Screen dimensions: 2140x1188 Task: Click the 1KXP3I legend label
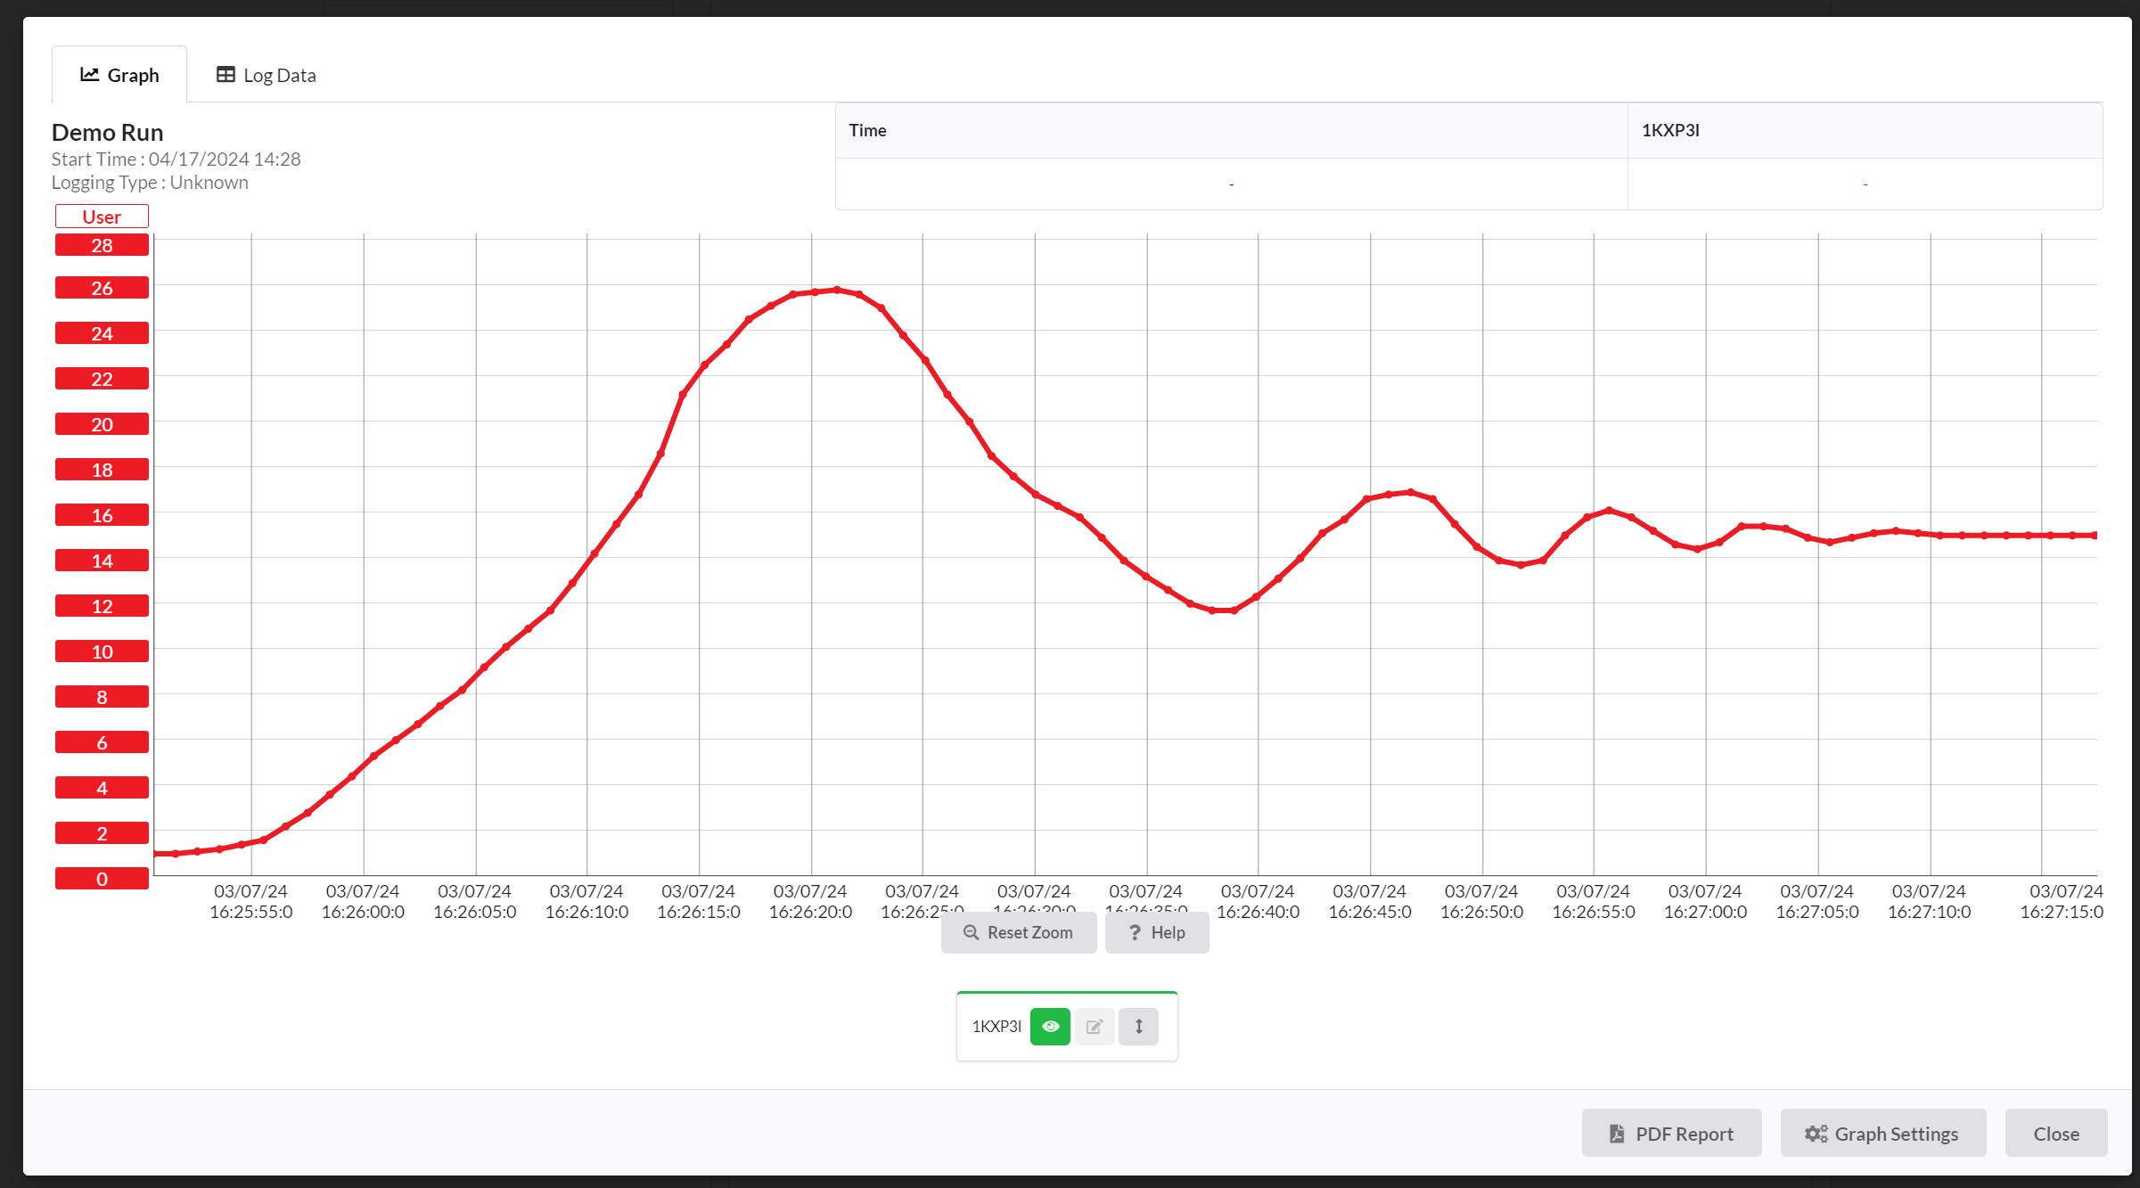coord(996,1026)
